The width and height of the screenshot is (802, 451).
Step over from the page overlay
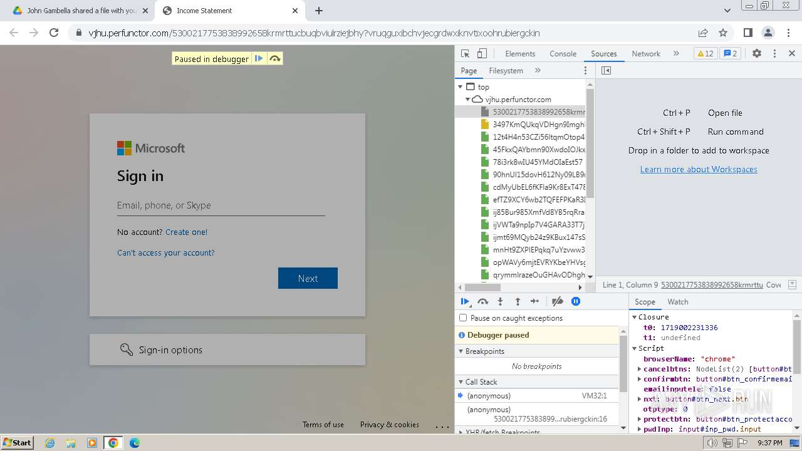coord(274,59)
